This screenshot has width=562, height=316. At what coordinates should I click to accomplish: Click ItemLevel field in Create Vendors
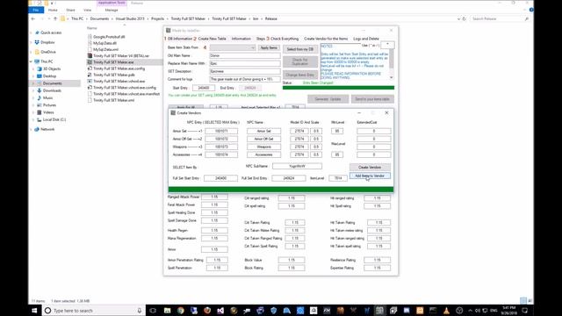click(338, 178)
